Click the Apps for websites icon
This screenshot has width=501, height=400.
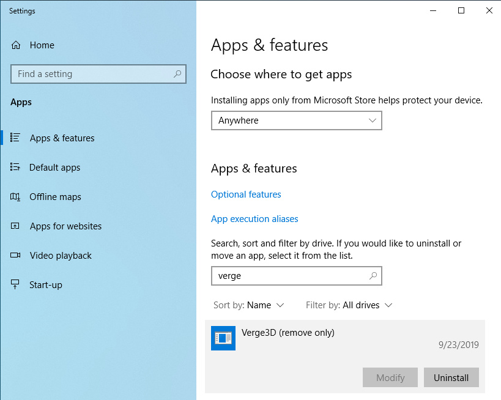(15, 226)
